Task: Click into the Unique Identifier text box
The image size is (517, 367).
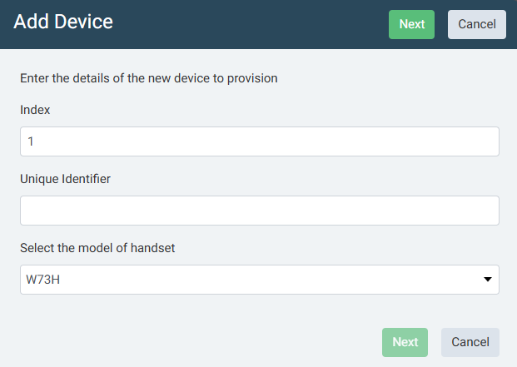Action: pos(259,211)
